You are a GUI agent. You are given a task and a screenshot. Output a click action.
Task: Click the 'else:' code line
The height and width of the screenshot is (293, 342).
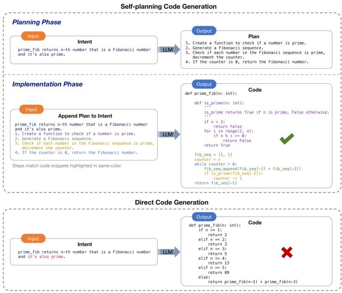click(204, 277)
